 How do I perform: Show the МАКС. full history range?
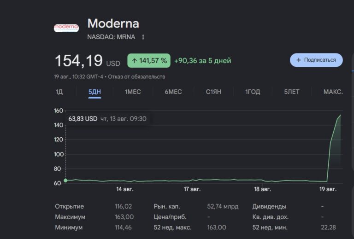click(x=333, y=92)
